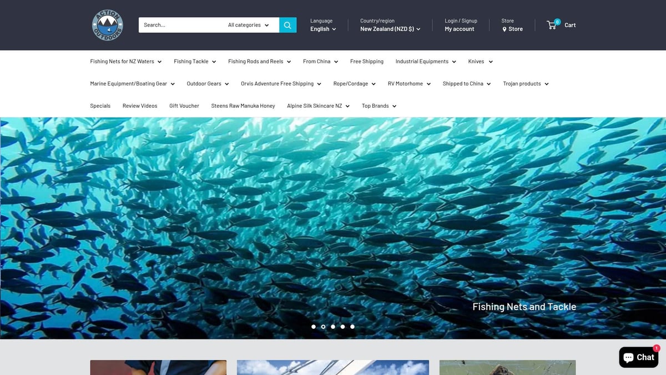Click the store location pin icon
Viewport: 666px width, 375px height.
pyautogui.click(x=504, y=29)
